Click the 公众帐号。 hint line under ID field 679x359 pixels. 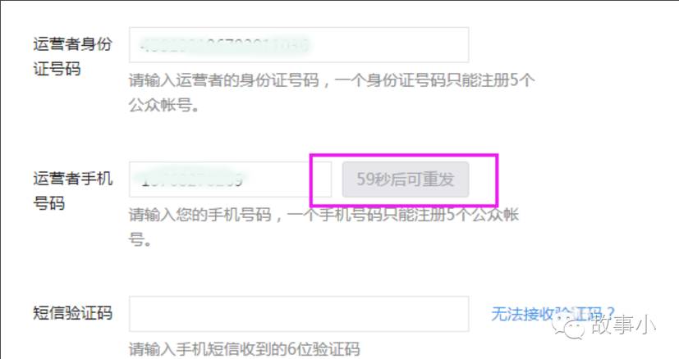[164, 105]
